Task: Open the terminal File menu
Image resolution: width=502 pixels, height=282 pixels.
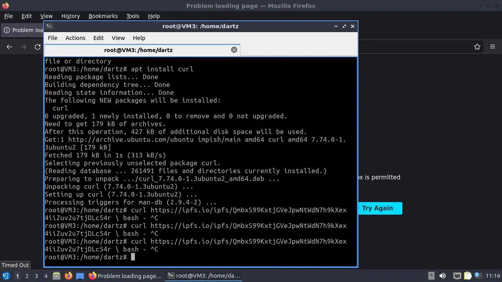Action: click(x=53, y=38)
